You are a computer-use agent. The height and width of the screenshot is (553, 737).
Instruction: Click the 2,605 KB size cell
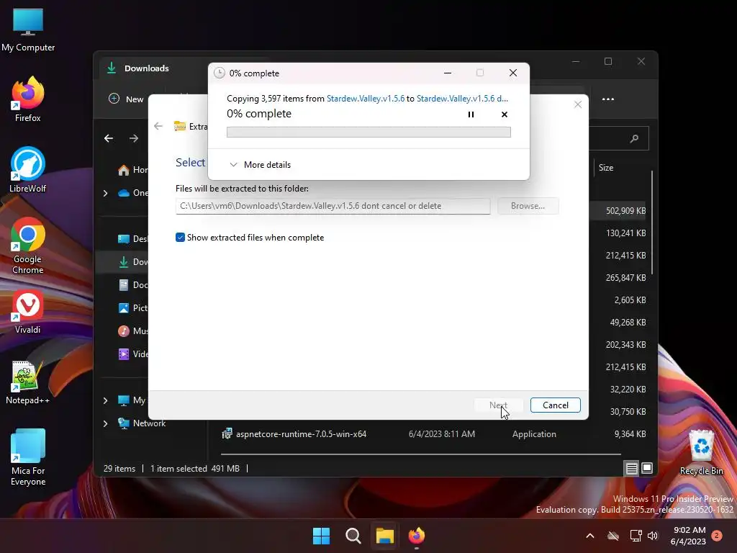click(630, 300)
